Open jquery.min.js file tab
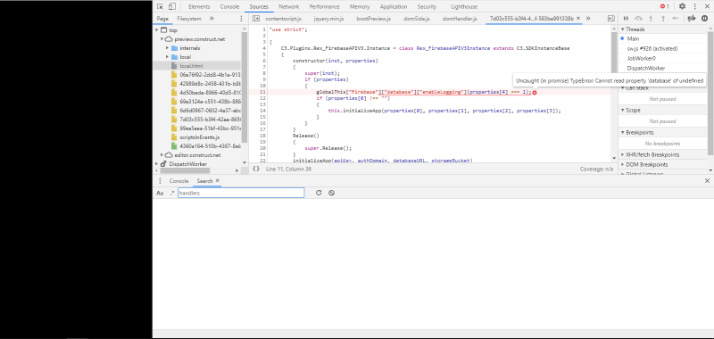Screen dimensions: 714x339 point(328,19)
